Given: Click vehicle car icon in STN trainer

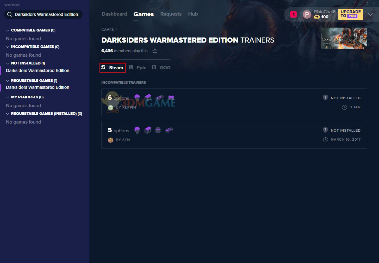Looking at the screenshot, I should (169, 130).
